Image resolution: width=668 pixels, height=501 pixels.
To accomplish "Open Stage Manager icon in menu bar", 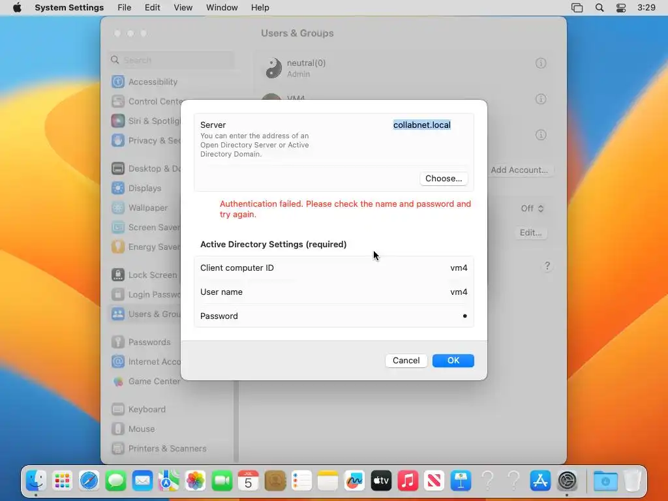I will click(577, 8).
